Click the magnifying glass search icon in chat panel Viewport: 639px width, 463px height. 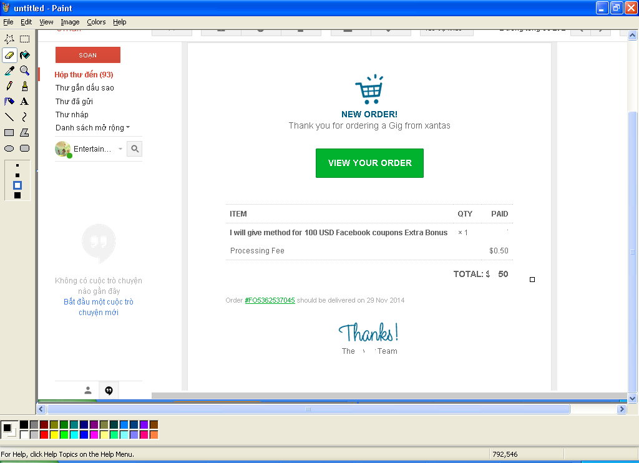(135, 149)
